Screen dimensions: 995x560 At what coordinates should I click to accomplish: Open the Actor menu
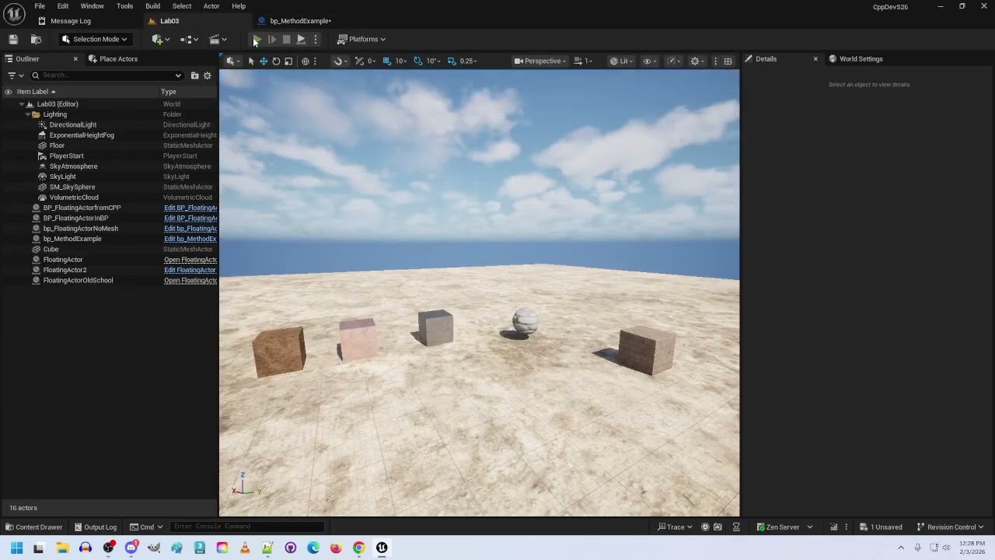click(211, 6)
